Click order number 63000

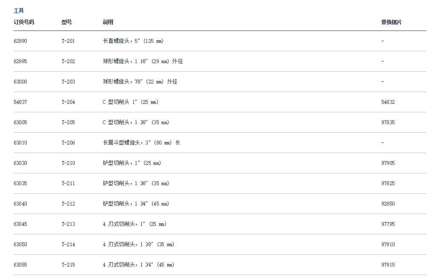click(x=20, y=82)
